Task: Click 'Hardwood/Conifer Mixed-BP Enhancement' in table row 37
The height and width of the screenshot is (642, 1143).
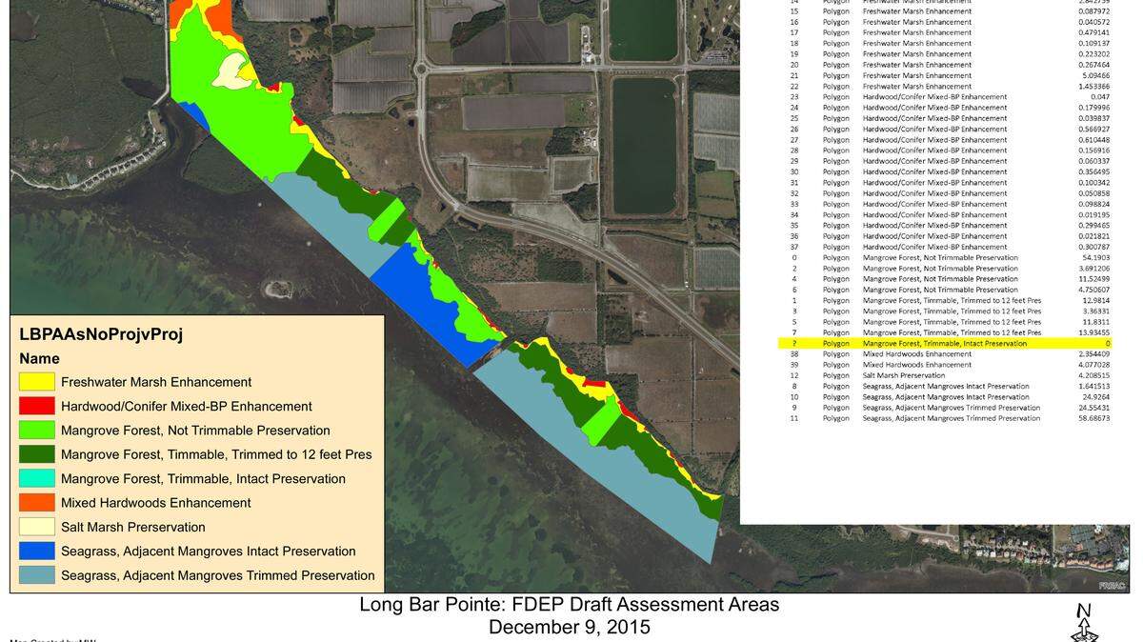Action: (x=934, y=247)
